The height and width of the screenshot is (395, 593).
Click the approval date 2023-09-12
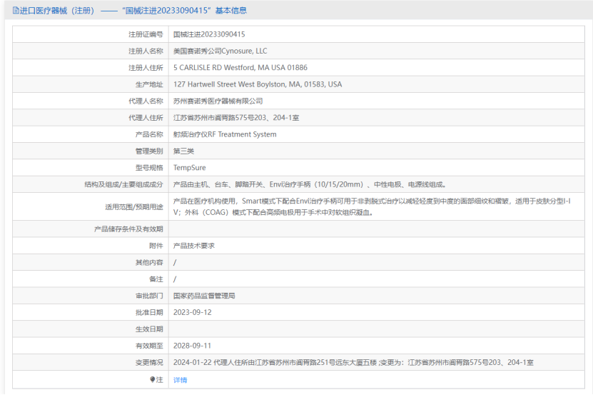192,312
